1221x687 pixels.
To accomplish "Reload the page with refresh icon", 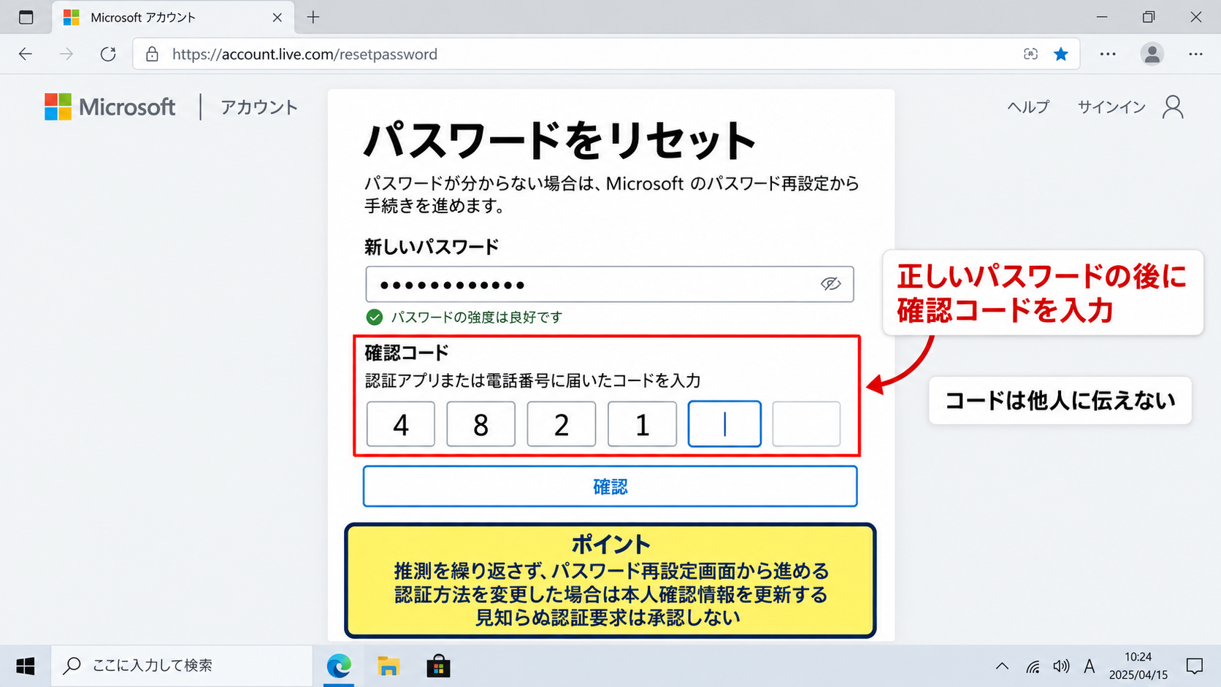I will [108, 54].
